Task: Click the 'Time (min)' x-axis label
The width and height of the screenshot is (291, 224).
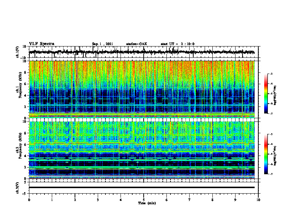Action: 147,203
